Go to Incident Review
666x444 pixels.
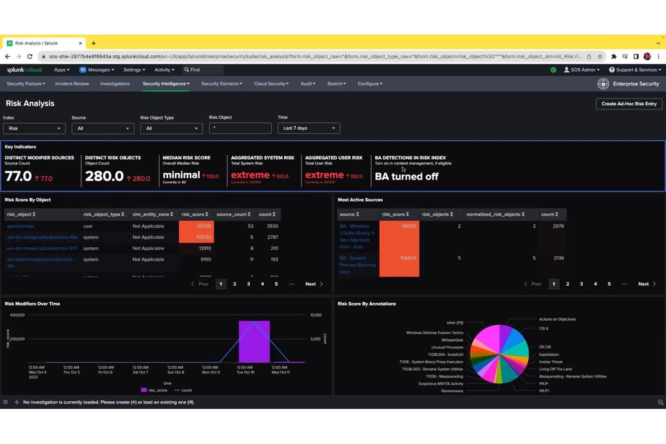click(x=72, y=84)
